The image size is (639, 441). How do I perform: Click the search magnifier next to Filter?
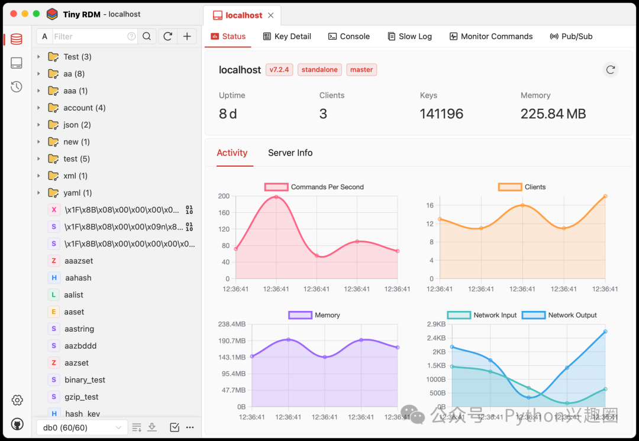pyautogui.click(x=147, y=37)
